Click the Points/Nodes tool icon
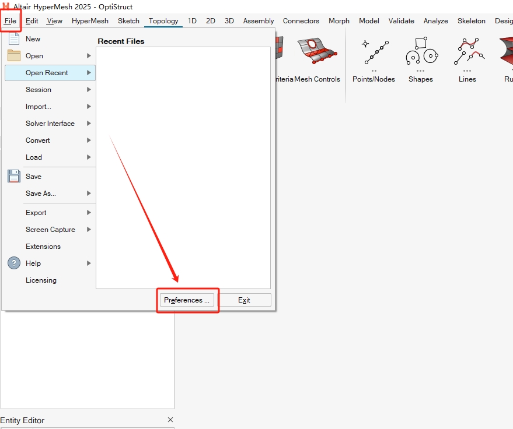 (374, 52)
